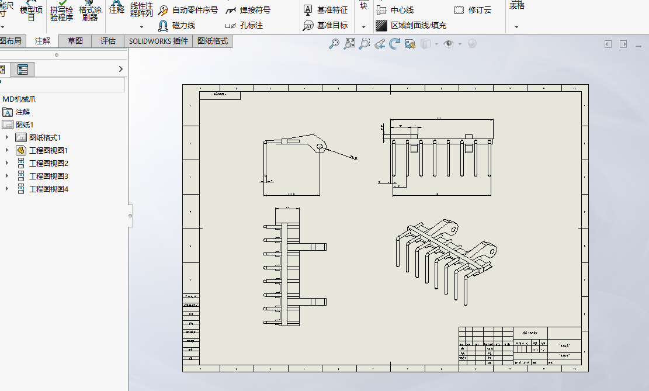Screen dimensions: 649x391
Task: Click the Previous View icon
Action: click(380, 43)
